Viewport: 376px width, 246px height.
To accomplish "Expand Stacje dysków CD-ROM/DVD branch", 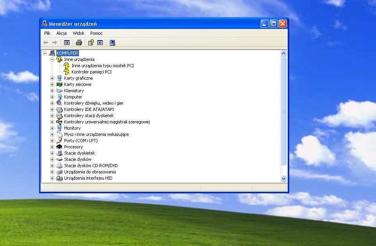I will pos(52,166).
